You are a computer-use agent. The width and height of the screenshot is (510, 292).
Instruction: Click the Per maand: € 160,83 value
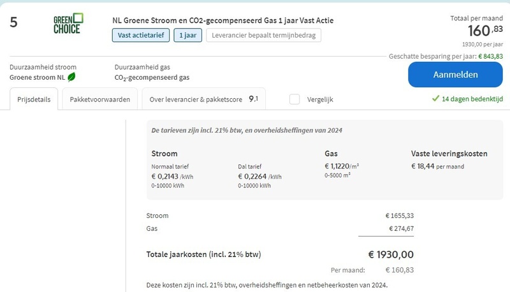(x=400, y=270)
